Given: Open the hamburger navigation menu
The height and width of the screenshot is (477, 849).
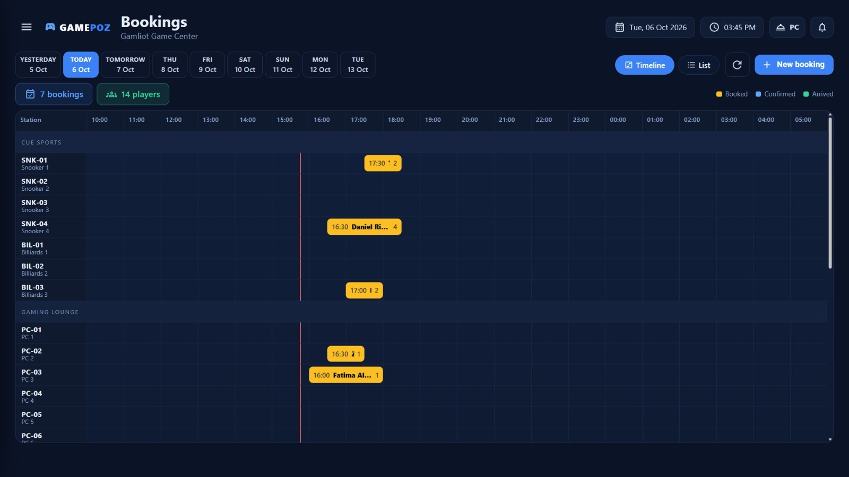Looking at the screenshot, I should click(x=27, y=27).
